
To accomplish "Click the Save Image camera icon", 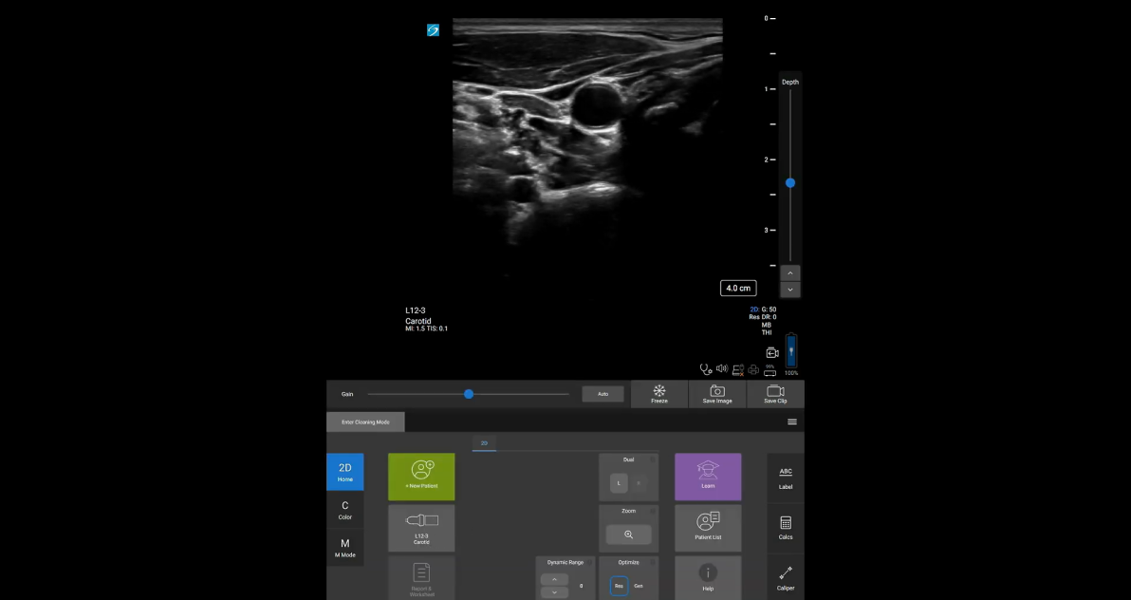I will (x=717, y=394).
